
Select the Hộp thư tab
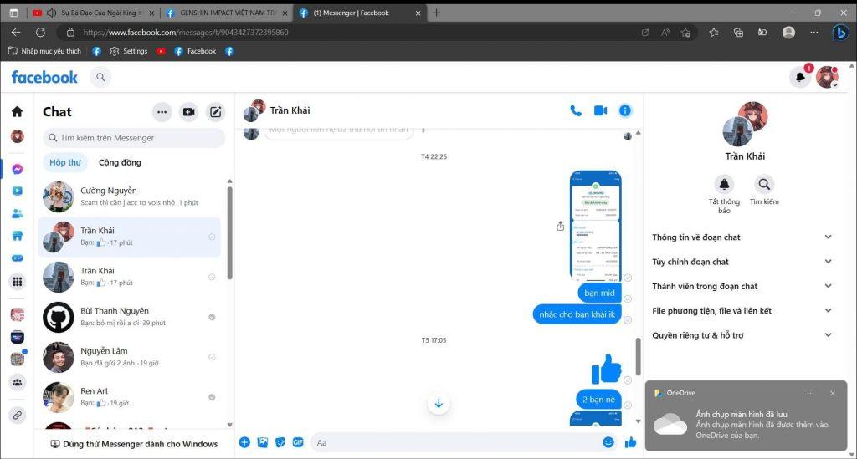pyautogui.click(x=65, y=162)
